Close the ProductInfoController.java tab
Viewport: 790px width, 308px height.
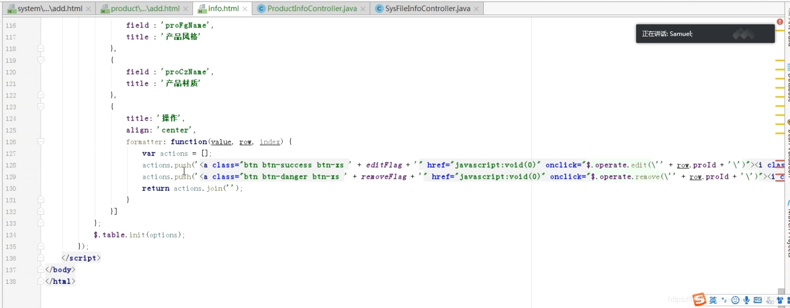pos(363,9)
